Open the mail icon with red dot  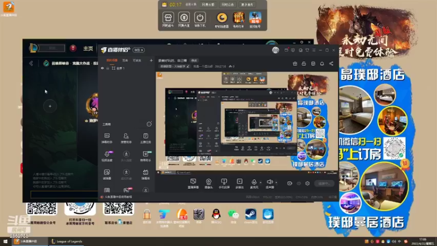click(x=286, y=50)
